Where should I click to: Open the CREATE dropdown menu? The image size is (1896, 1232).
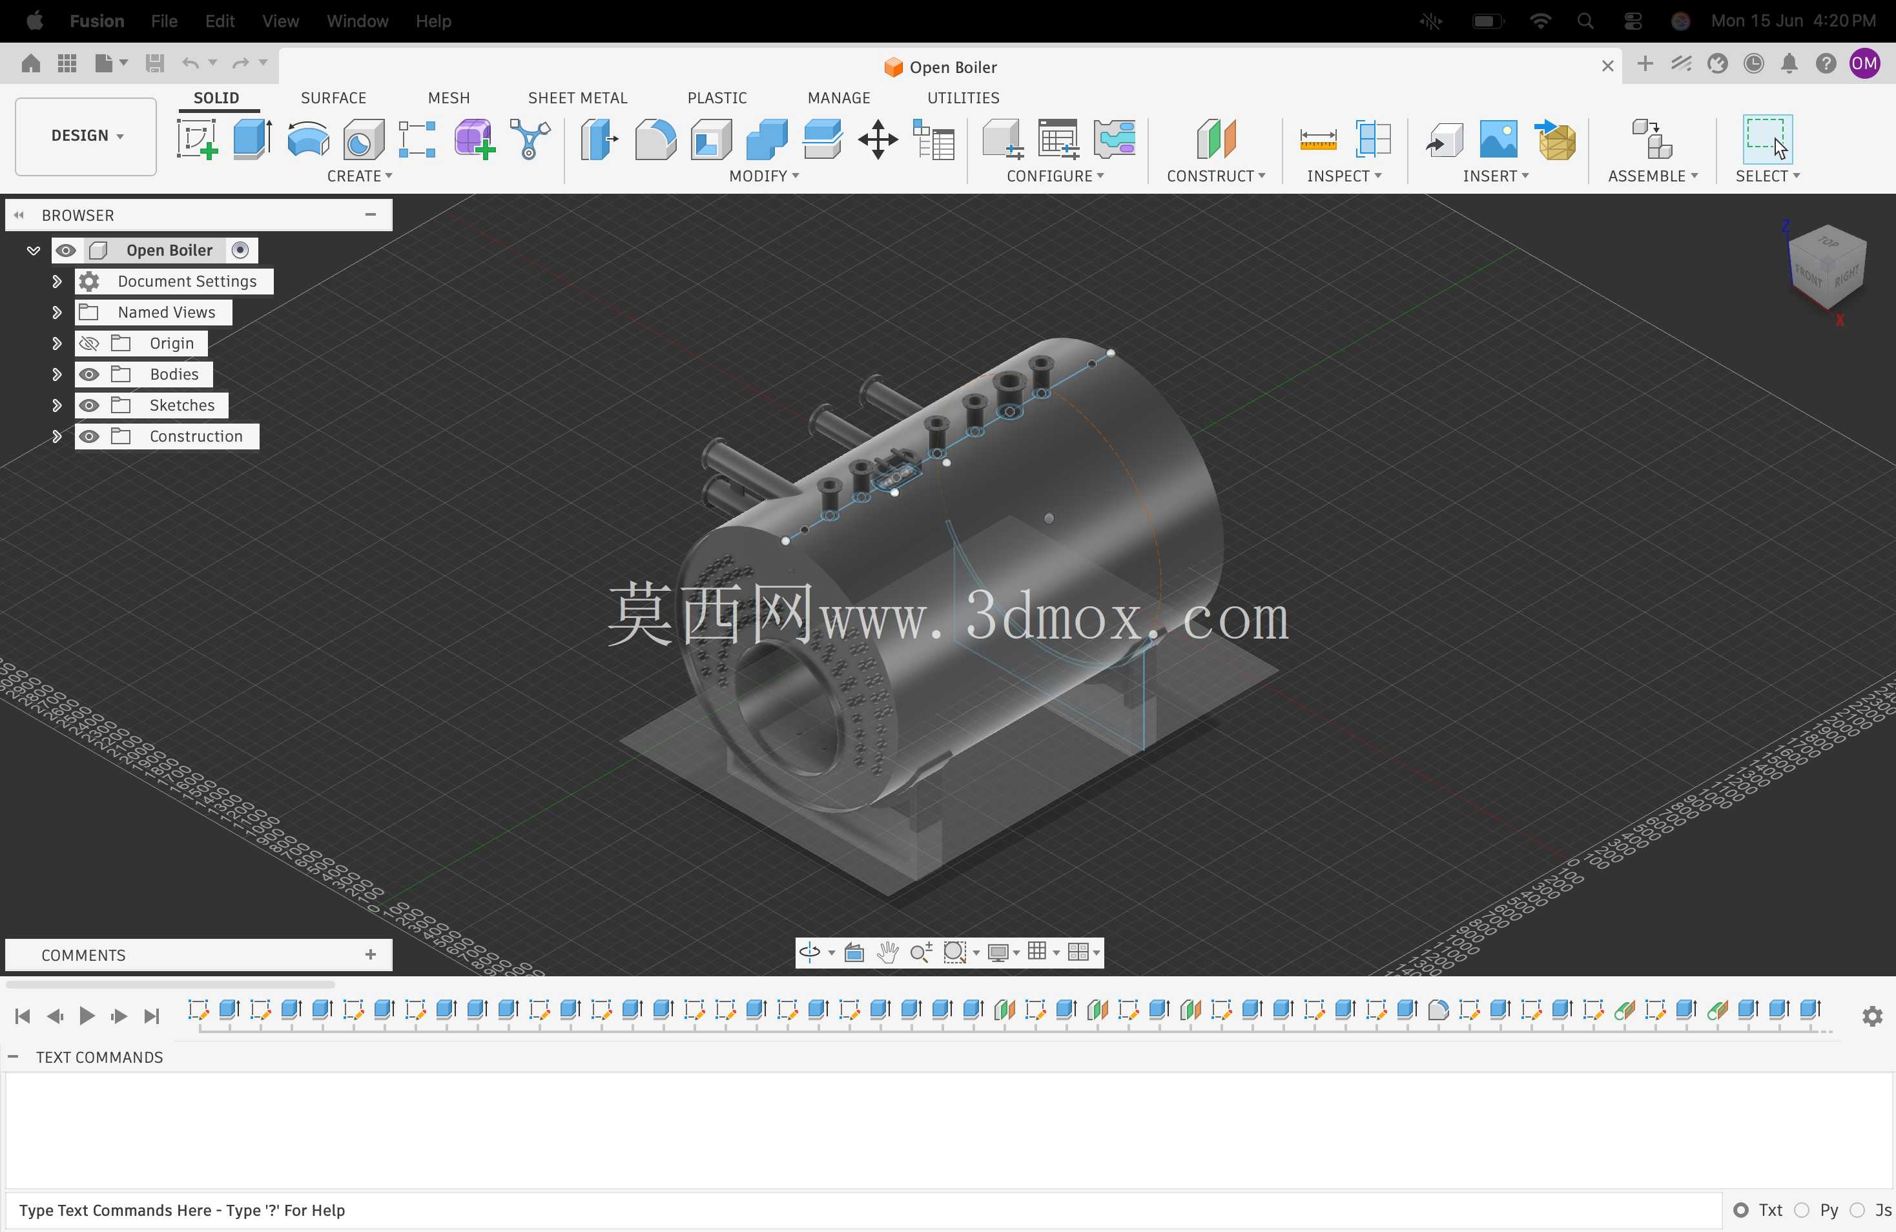tap(359, 176)
